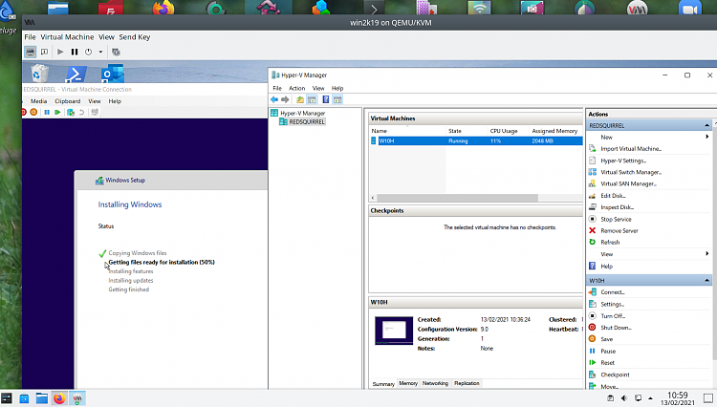Open File menu in Hyper-V Manager

277,88
